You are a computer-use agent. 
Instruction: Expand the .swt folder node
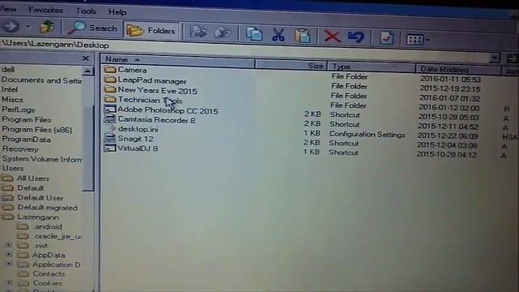[x=9, y=245]
